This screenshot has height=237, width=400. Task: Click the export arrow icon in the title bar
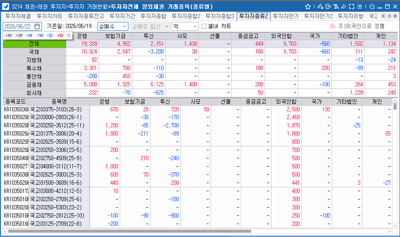[328, 6]
